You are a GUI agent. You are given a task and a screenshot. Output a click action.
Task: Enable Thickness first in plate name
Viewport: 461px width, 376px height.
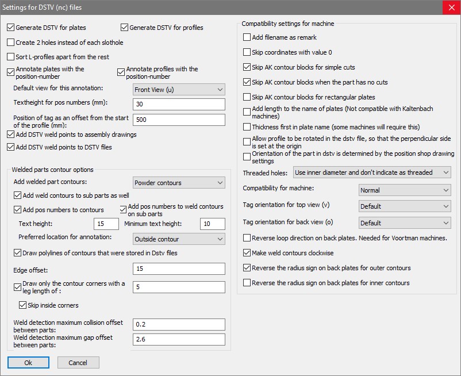pyautogui.click(x=247, y=127)
